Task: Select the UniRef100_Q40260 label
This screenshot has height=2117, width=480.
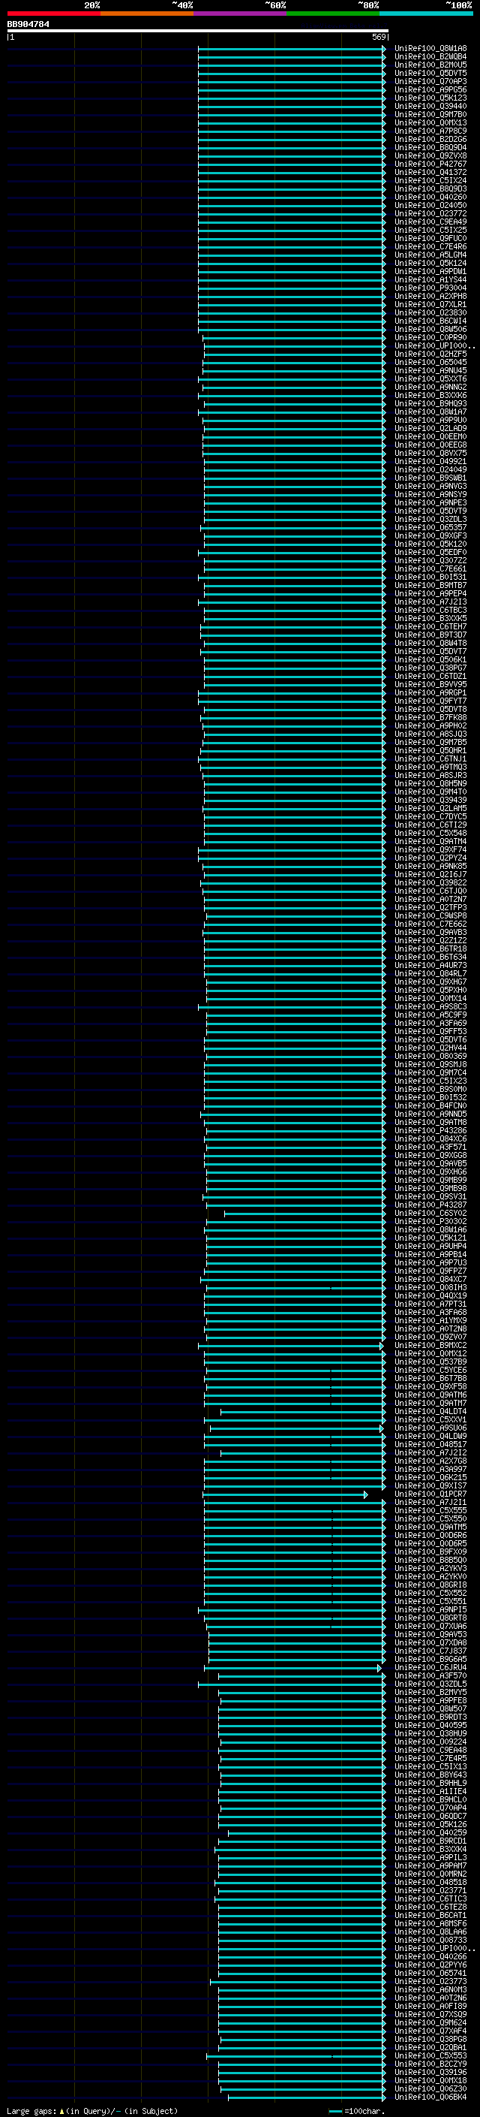Action: (430, 198)
